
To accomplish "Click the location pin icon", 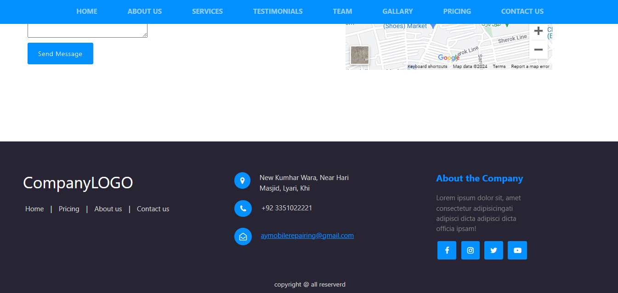I will [242, 180].
